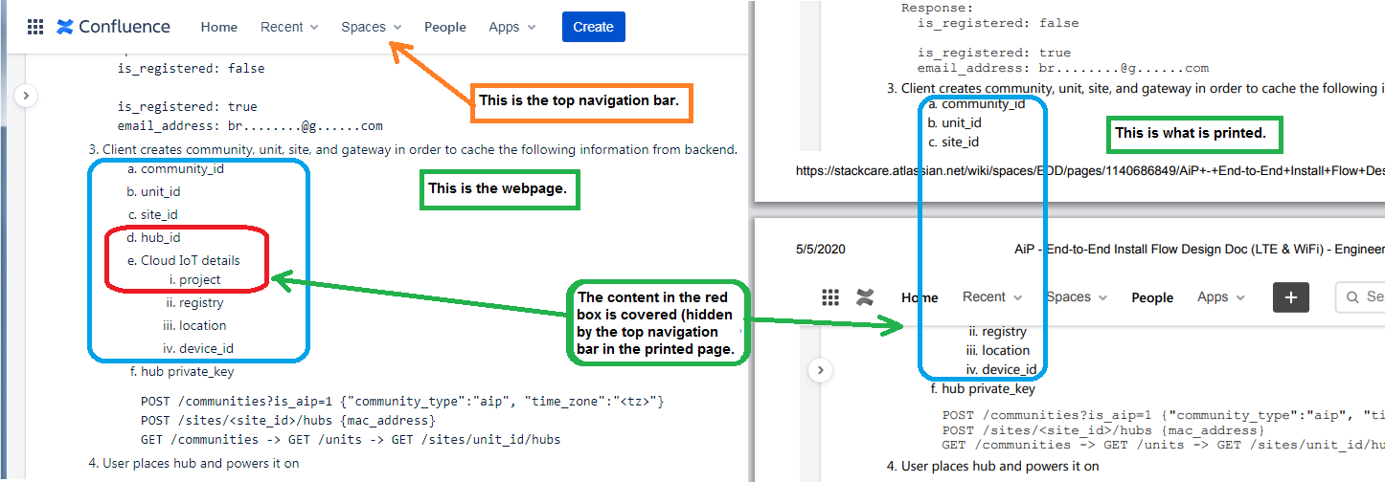Select 'iii. location' sub-item in the webpage
The width and height of the screenshot is (1385, 482).
click(194, 326)
